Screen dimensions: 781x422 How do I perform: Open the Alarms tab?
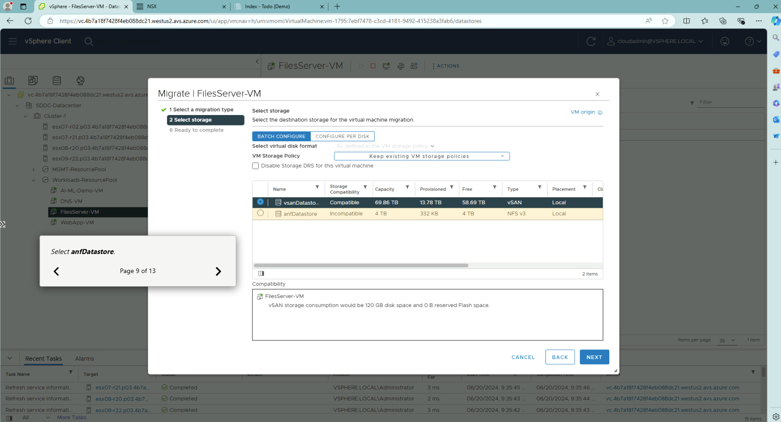[85, 359]
